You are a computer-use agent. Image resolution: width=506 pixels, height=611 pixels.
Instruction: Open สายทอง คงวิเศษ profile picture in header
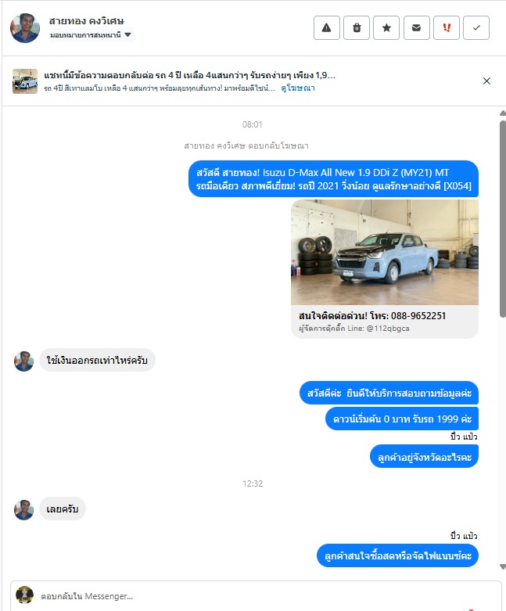point(25,28)
